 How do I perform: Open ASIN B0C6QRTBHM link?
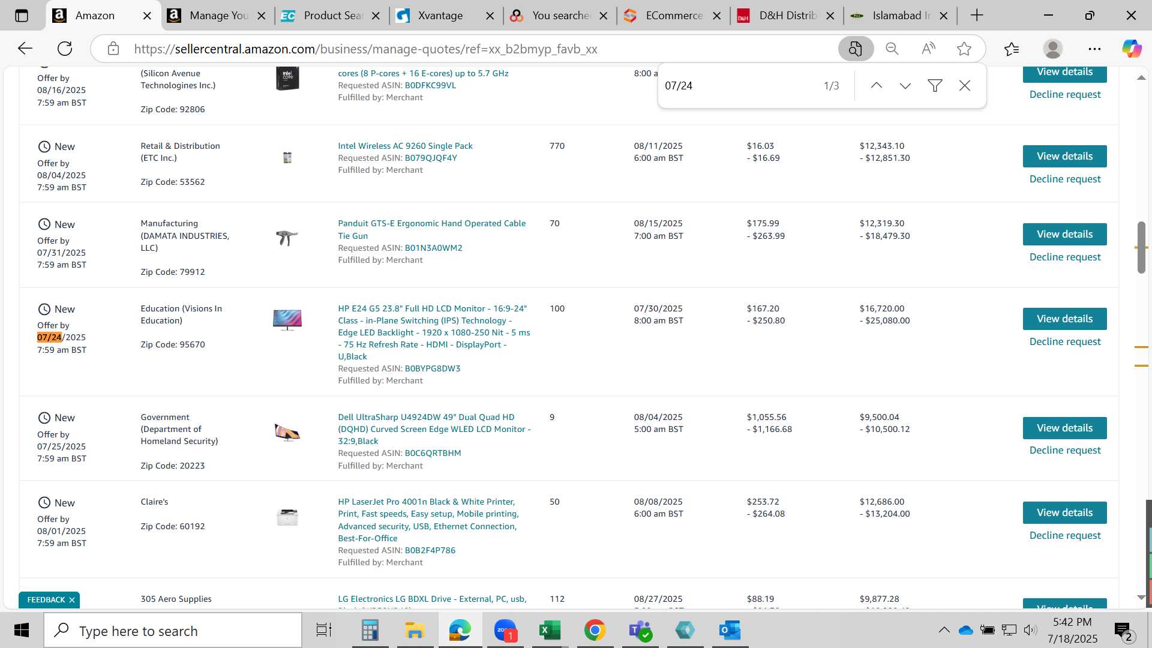coord(433,453)
